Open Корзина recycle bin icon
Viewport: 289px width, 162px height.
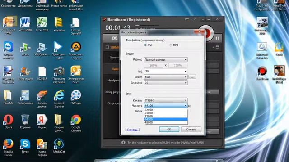[25, 121]
